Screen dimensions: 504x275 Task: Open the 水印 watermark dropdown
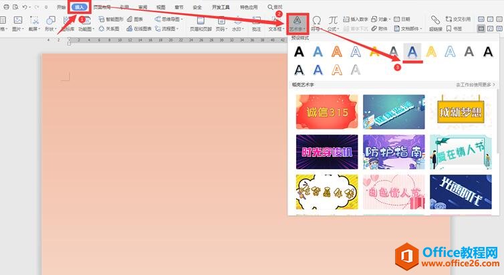click(237, 23)
